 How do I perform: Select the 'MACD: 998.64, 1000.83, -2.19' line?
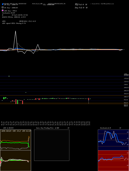click(14, 17)
